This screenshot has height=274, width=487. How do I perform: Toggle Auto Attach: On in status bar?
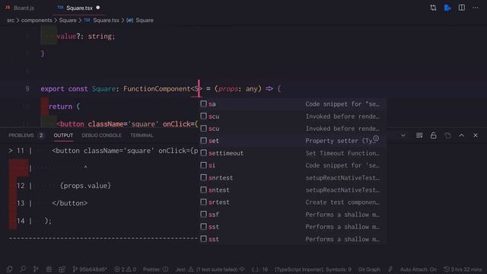(x=419, y=269)
